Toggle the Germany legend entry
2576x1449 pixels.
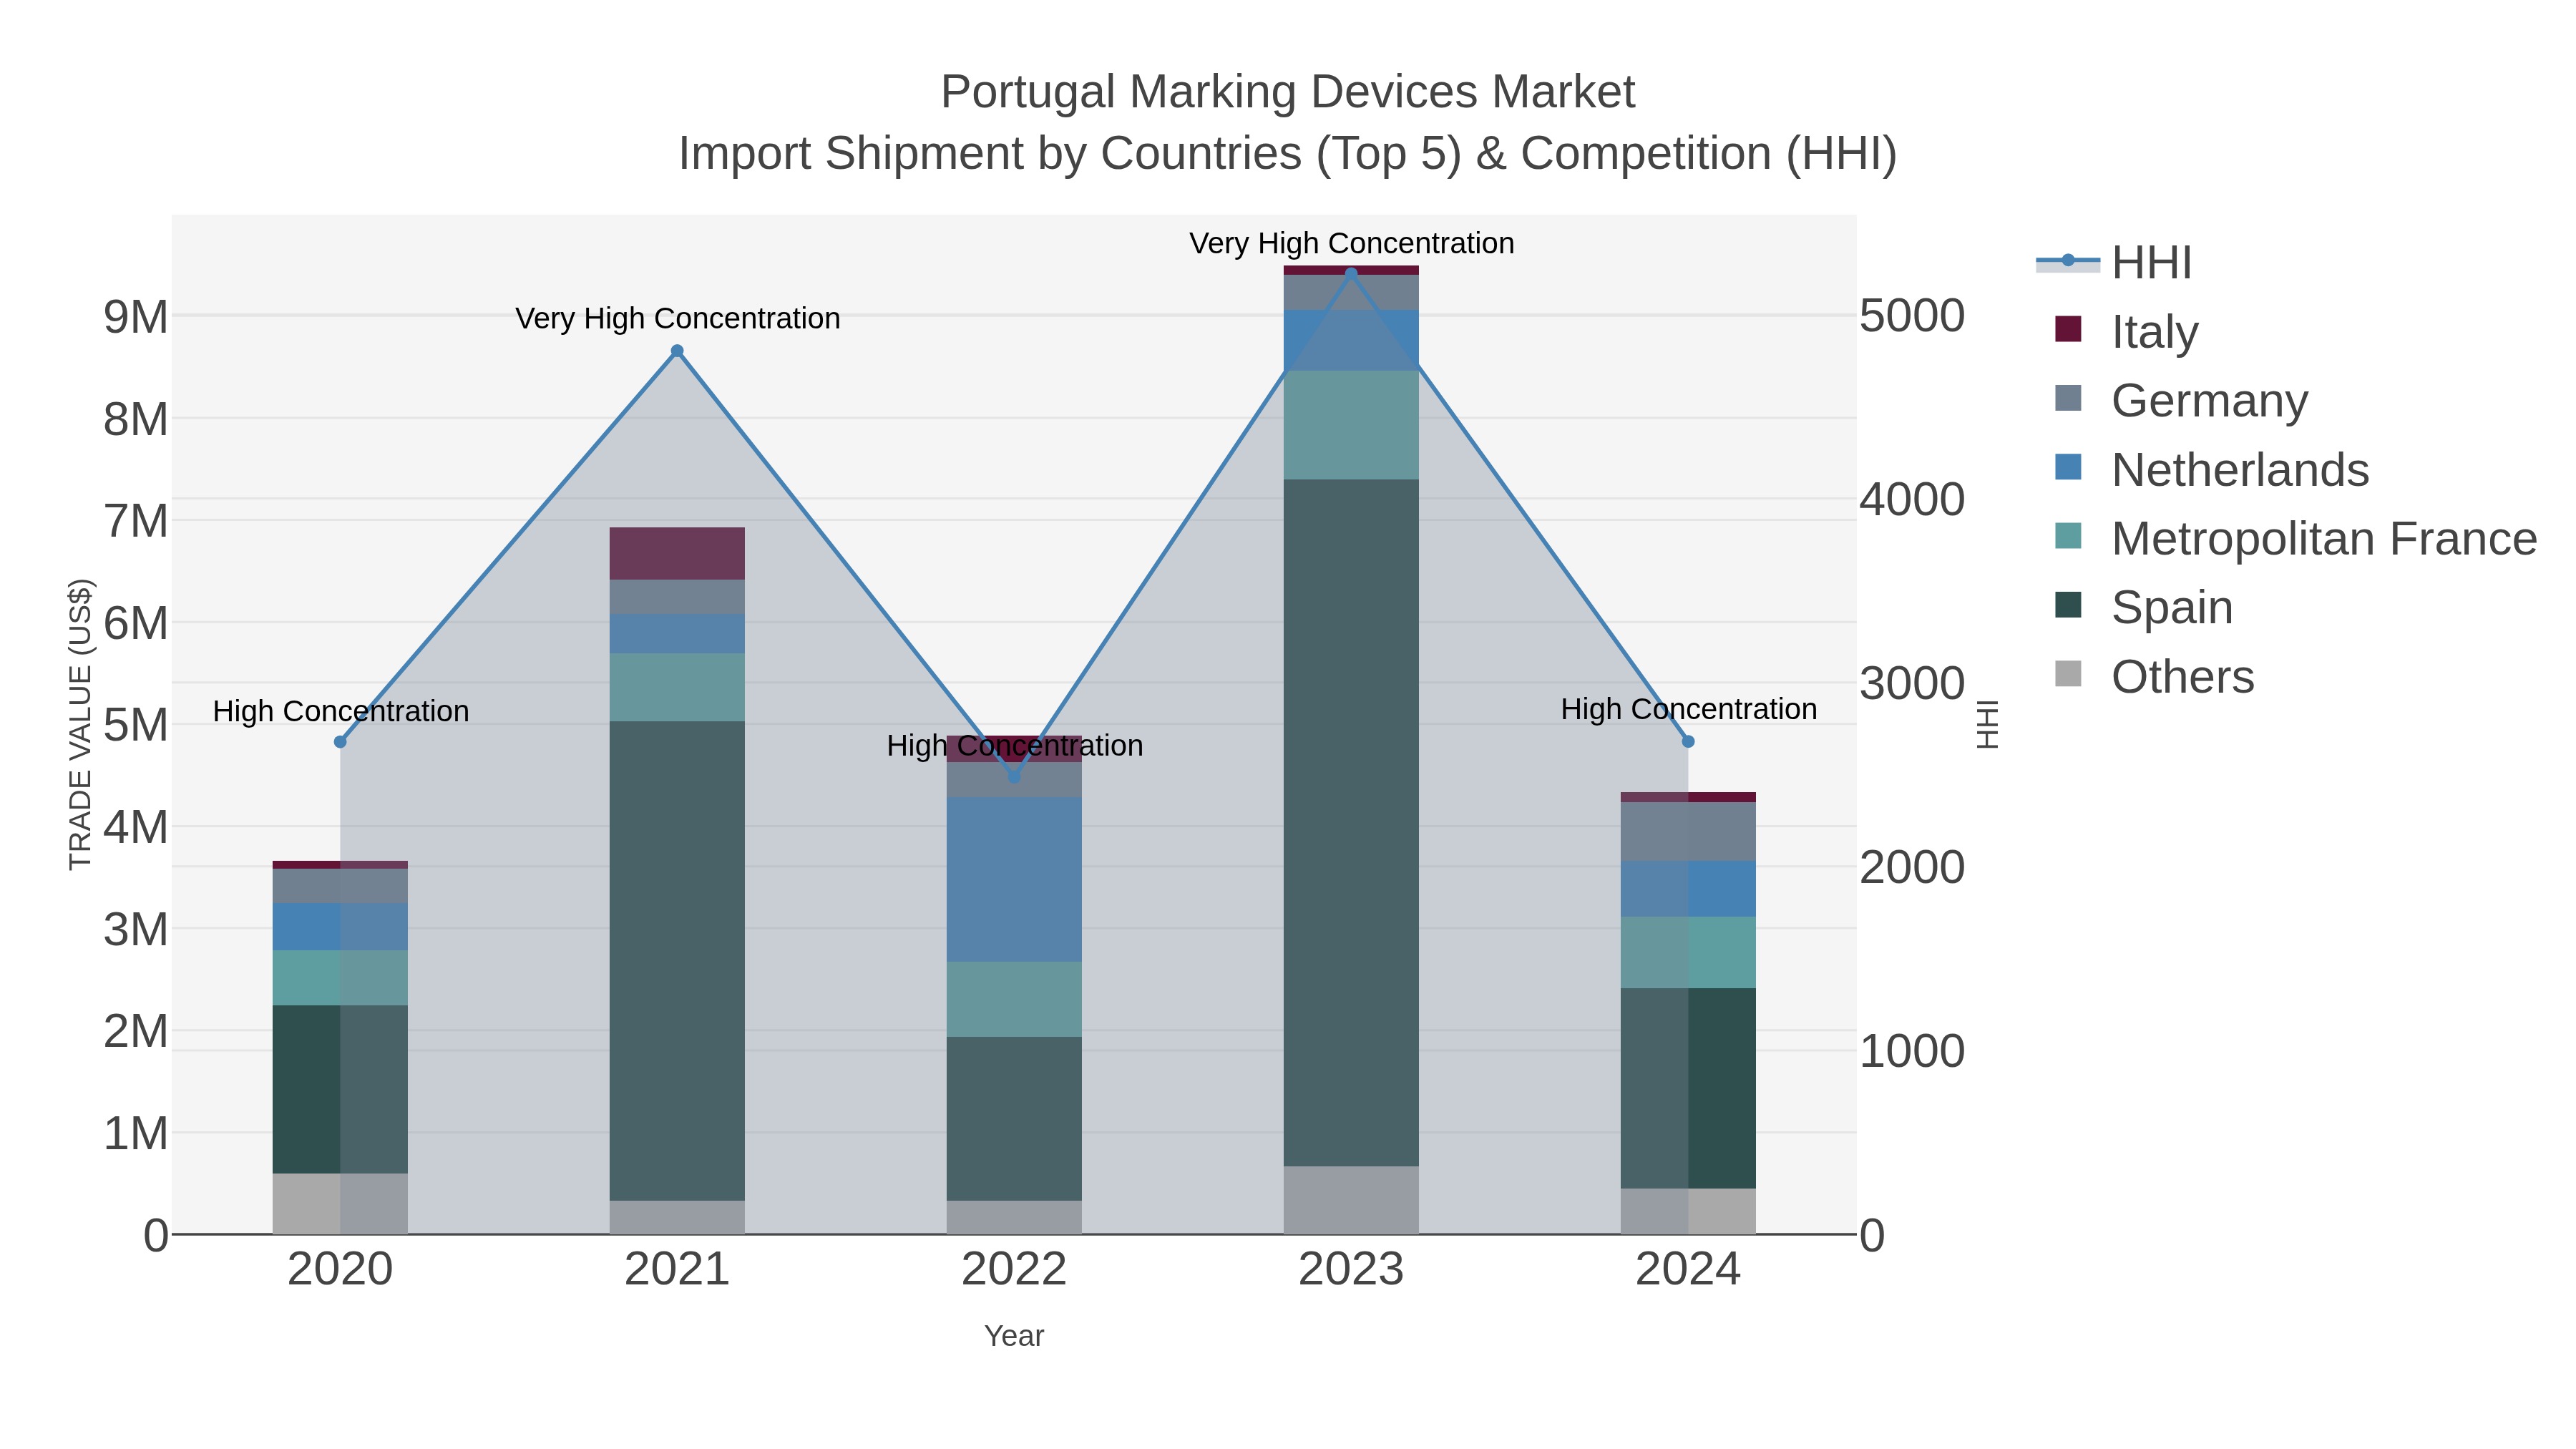tap(2180, 400)
